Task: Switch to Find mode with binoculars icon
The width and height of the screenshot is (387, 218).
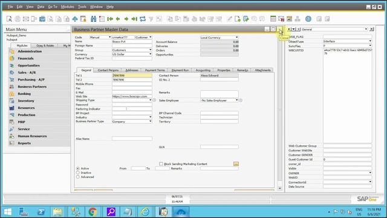Action: [93, 19]
